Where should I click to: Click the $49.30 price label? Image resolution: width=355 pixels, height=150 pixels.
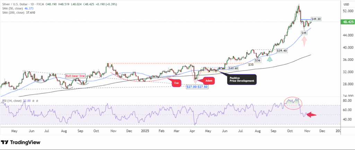click(316, 19)
